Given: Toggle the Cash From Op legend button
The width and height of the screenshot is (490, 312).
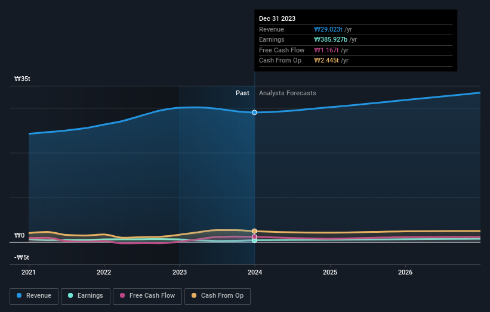Looking at the screenshot, I should [x=217, y=296].
